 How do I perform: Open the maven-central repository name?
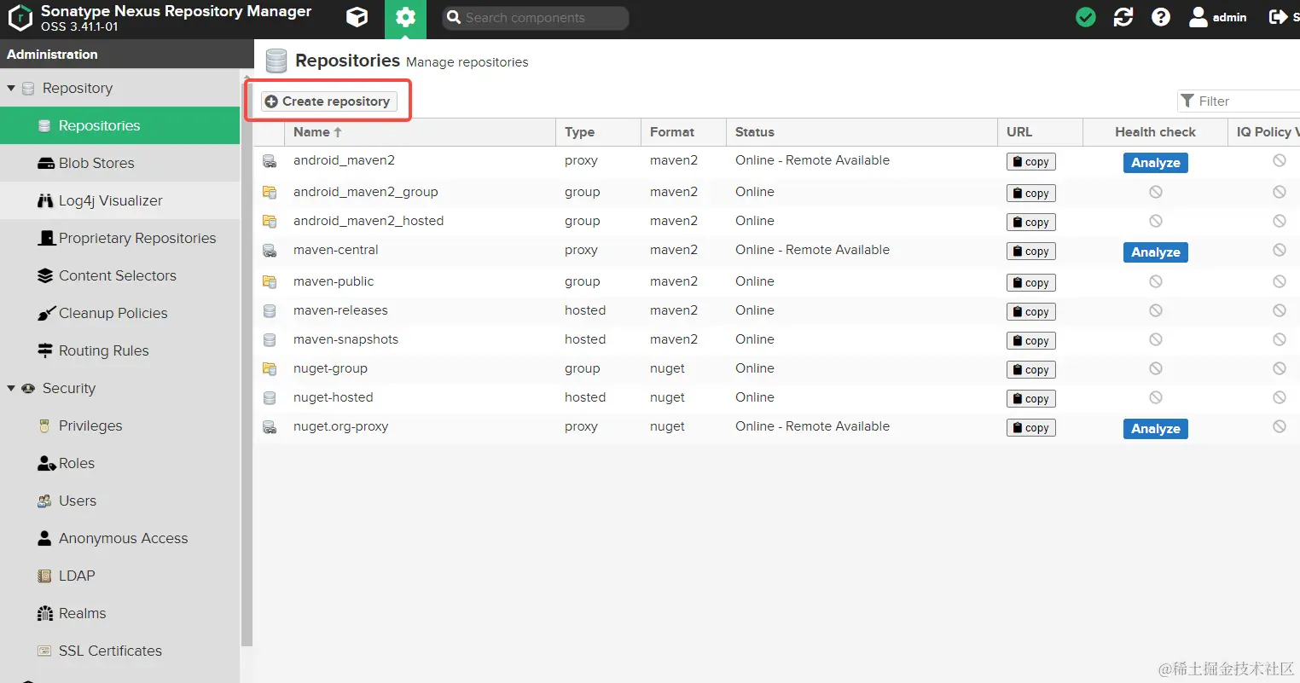(x=335, y=250)
